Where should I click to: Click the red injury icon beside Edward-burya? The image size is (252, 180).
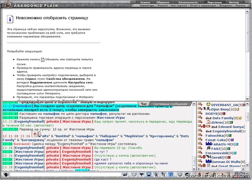[x=204, y=126]
